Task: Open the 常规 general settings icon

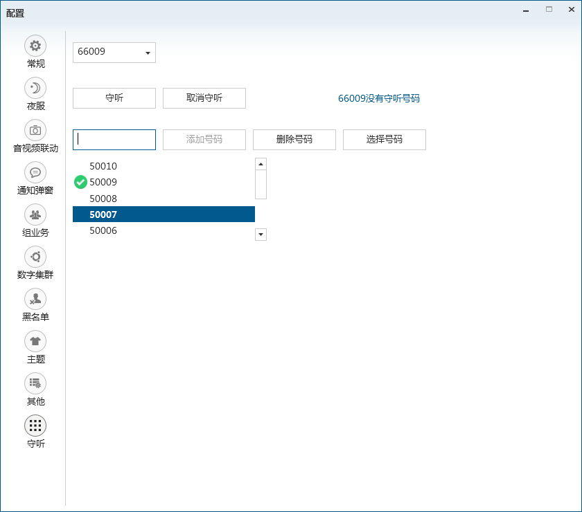Action: [x=35, y=46]
